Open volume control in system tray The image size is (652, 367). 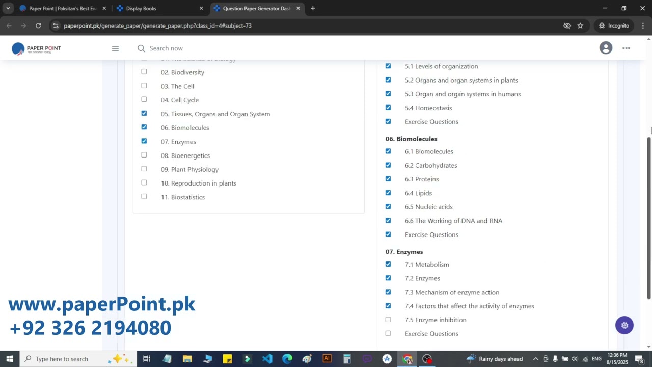click(x=575, y=359)
